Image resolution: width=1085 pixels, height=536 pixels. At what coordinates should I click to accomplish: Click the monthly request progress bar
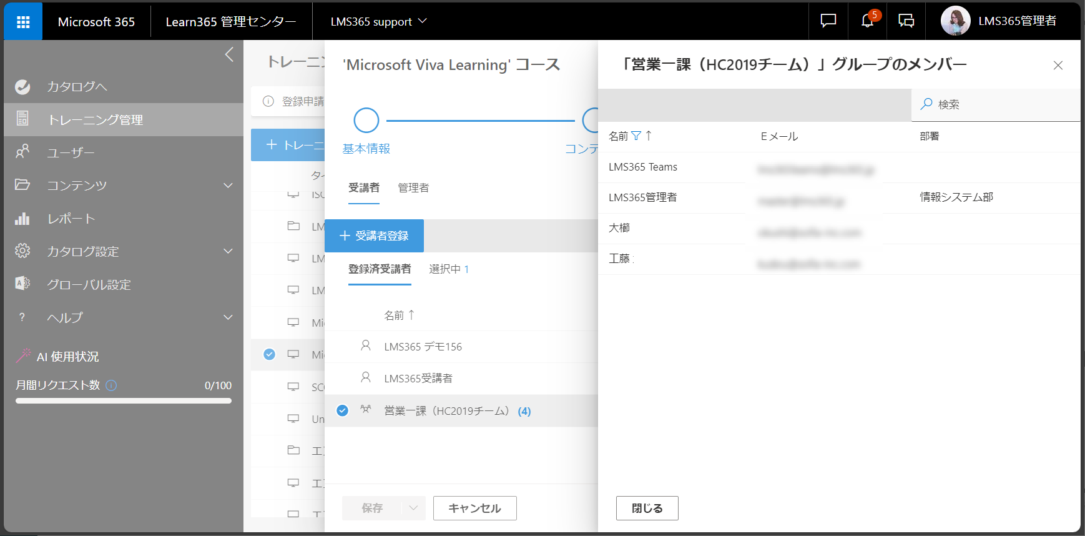pyautogui.click(x=124, y=401)
